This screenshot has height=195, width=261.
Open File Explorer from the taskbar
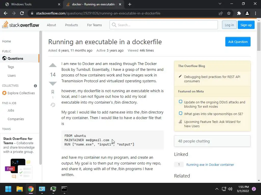(x=19, y=189)
